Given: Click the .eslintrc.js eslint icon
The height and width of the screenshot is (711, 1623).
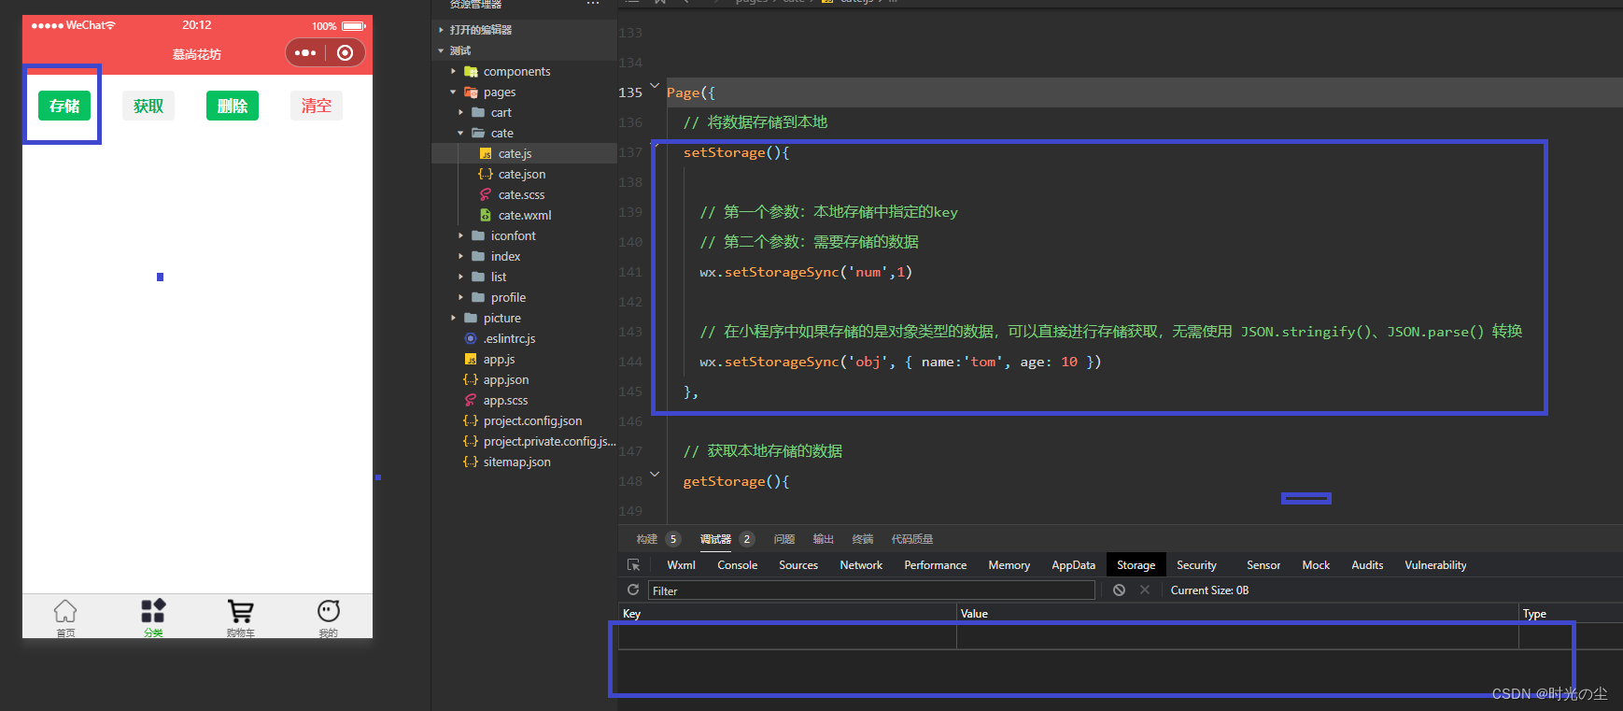Looking at the screenshot, I should pos(471,338).
